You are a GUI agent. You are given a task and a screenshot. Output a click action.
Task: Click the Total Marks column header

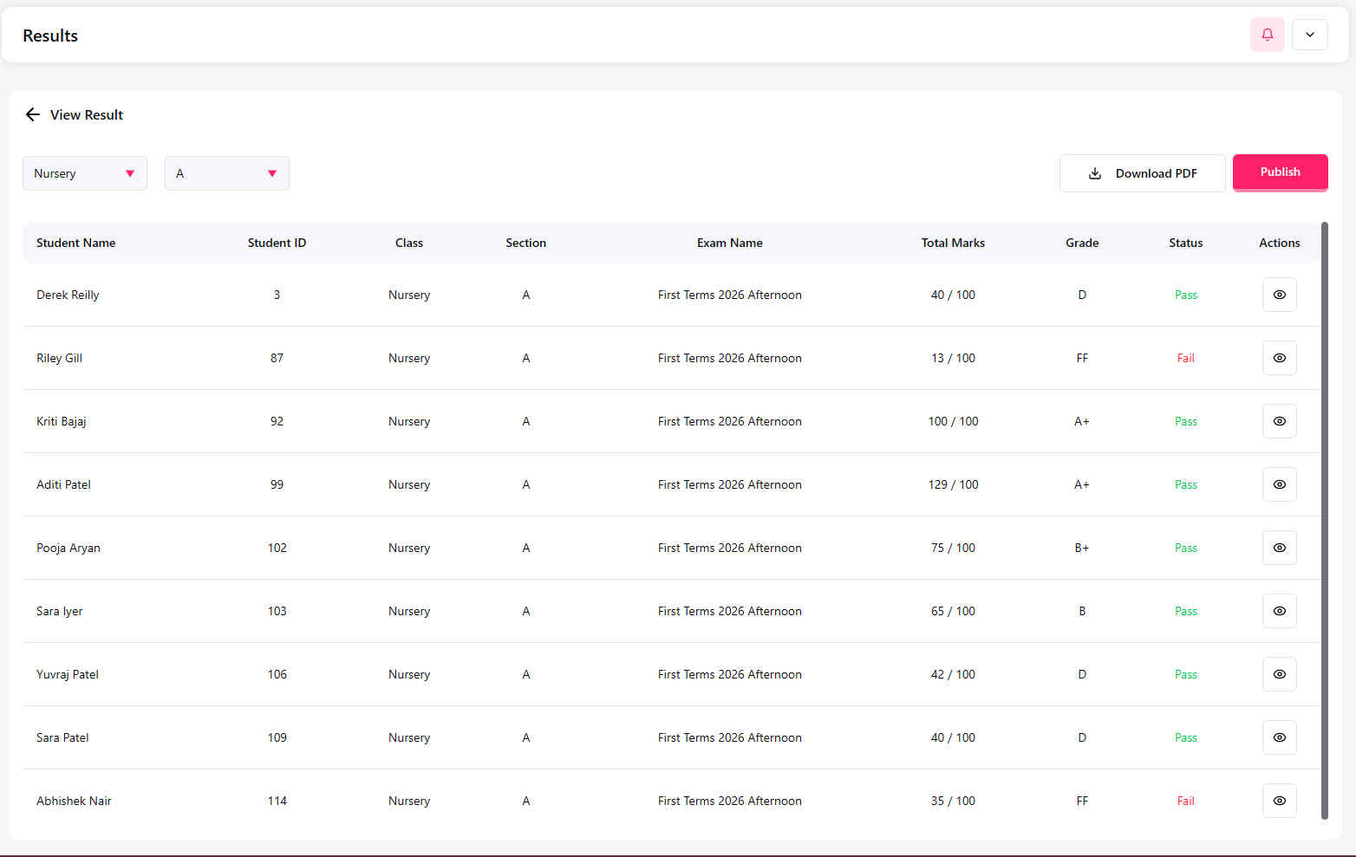(953, 243)
